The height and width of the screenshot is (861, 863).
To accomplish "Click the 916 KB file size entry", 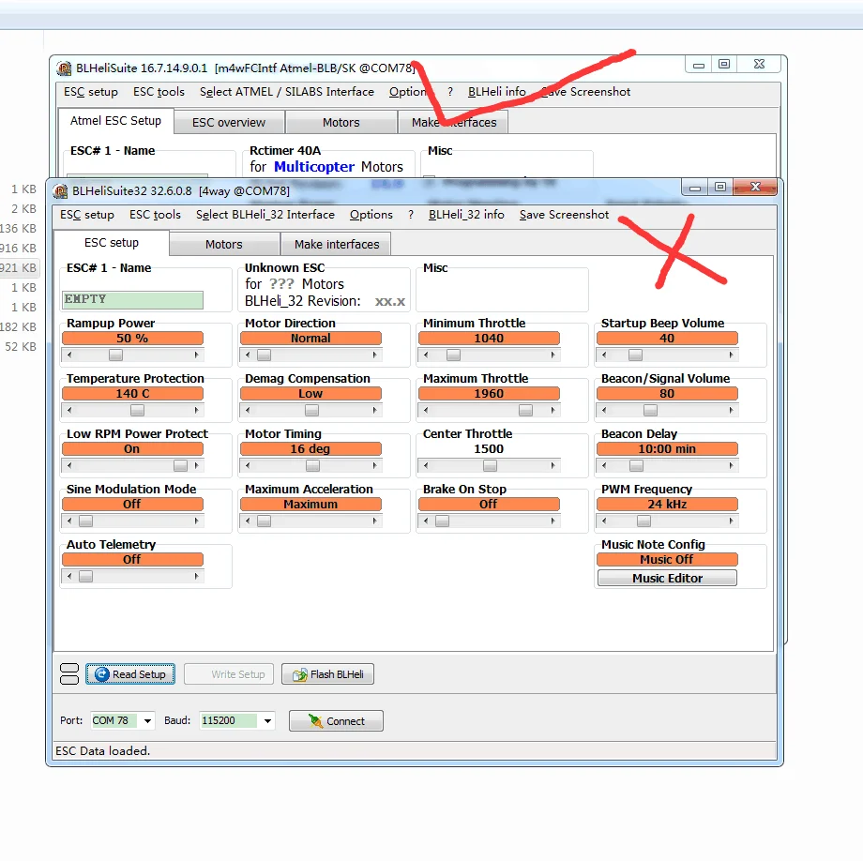I will pyautogui.click(x=18, y=249).
